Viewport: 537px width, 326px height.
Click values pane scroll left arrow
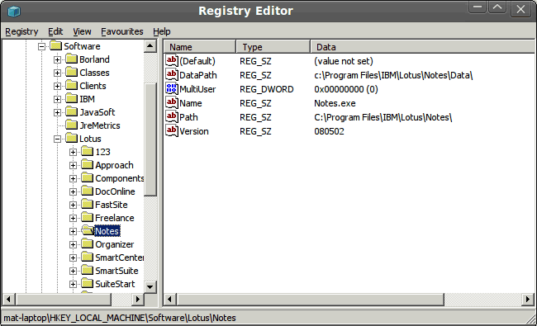(170, 300)
